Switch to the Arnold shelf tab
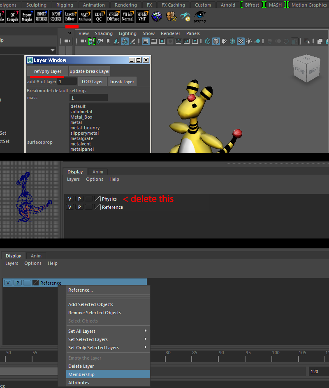This screenshot has width=329, height=388. point(228,5)
